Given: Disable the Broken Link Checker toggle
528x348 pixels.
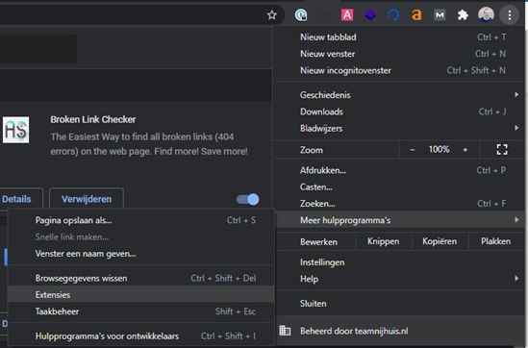Looking at the screenshot, I should point(248,200).
